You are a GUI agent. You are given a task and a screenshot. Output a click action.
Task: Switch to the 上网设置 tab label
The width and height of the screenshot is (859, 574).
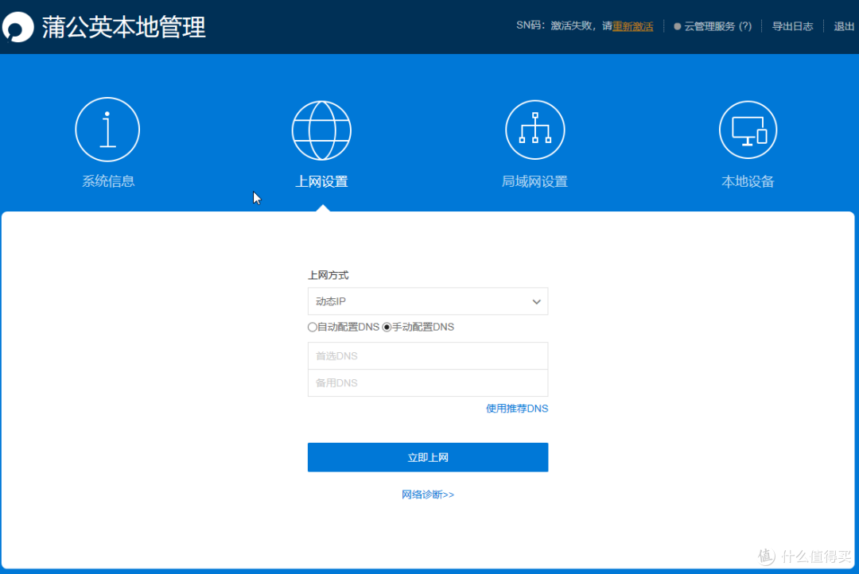[x=321, y=181]
